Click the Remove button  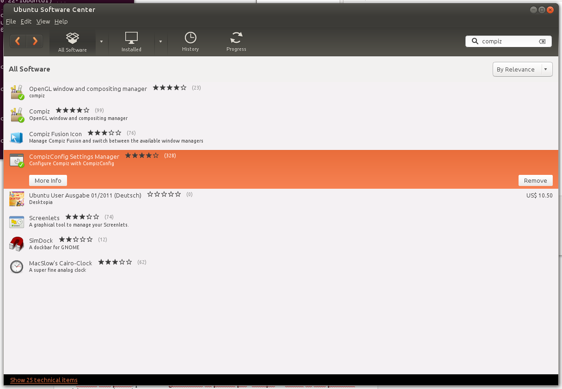click(535, 180)
